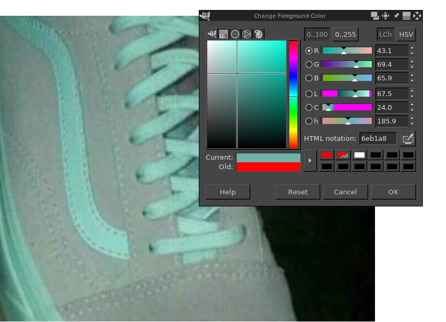Select the L lightness radio button

[309, 94]
